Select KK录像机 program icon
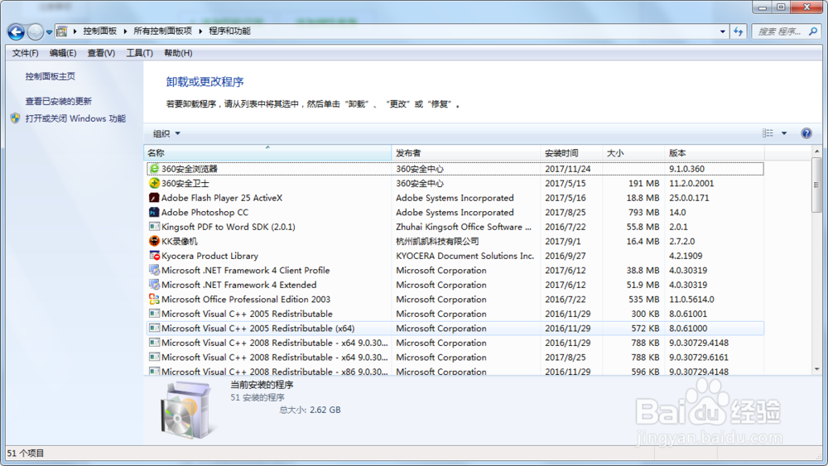 coord(154,241)
